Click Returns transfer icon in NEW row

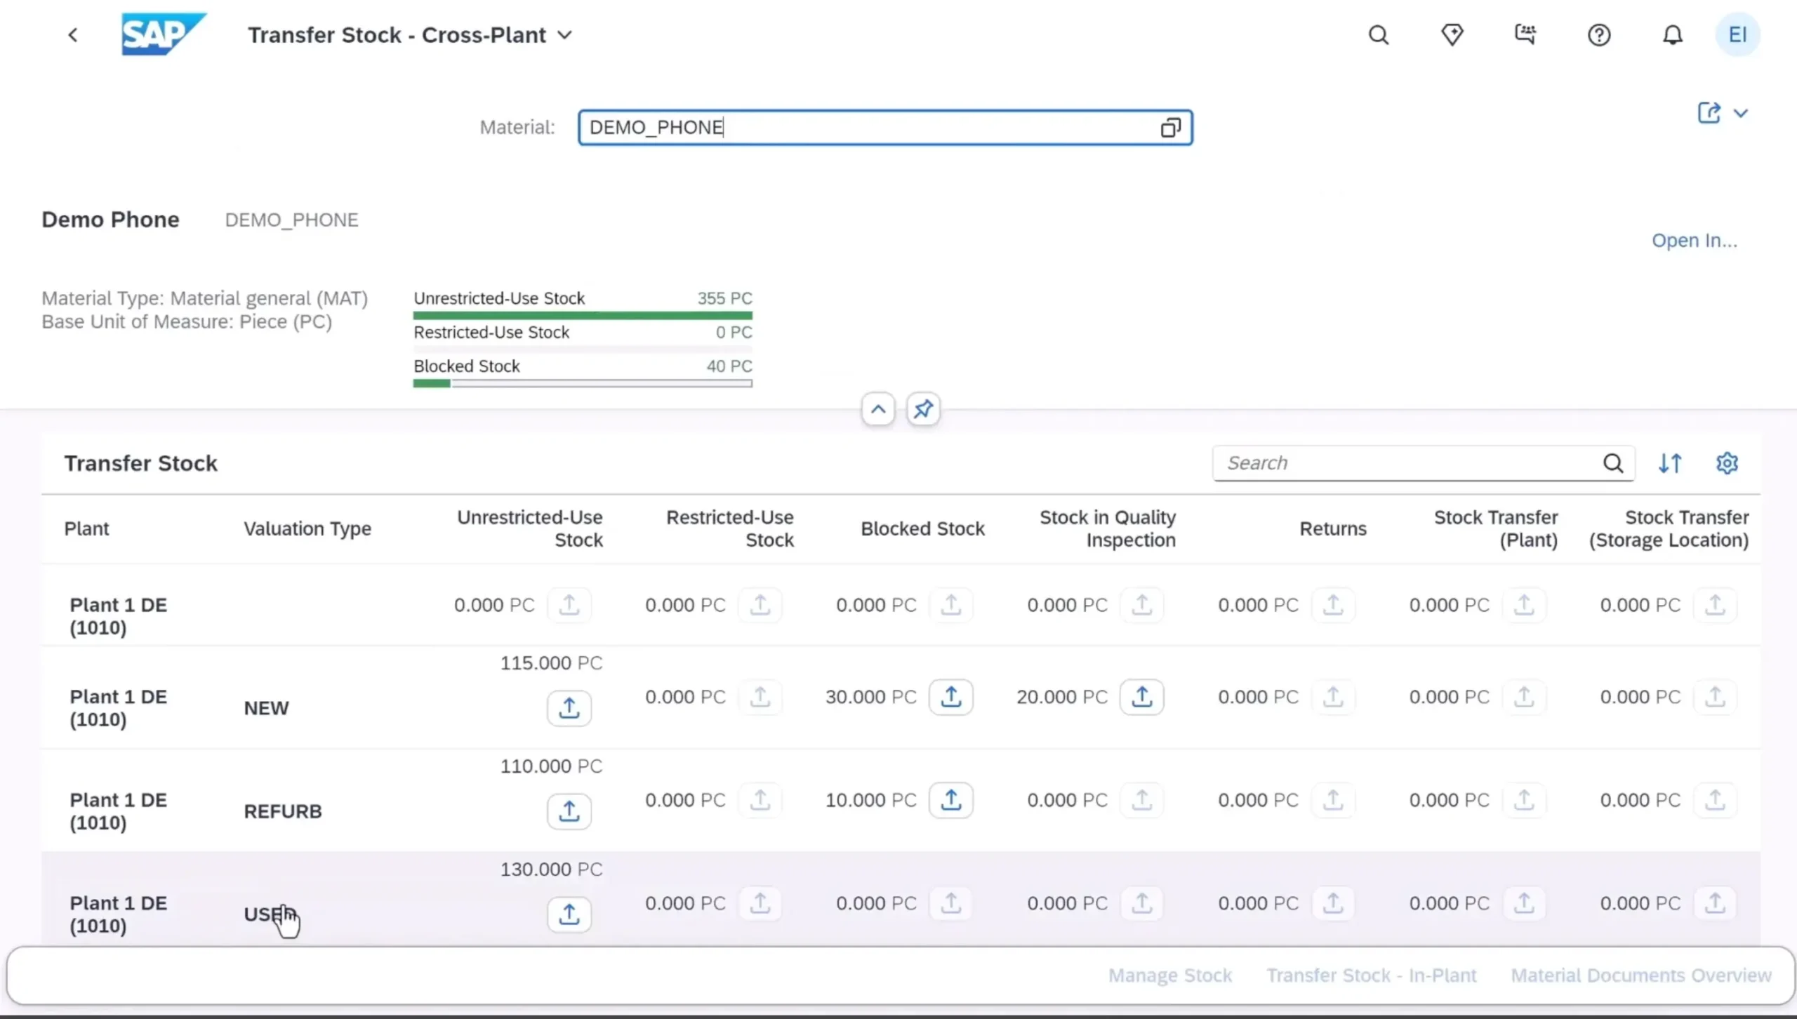pyautogui.click(x=1332, y=697)
